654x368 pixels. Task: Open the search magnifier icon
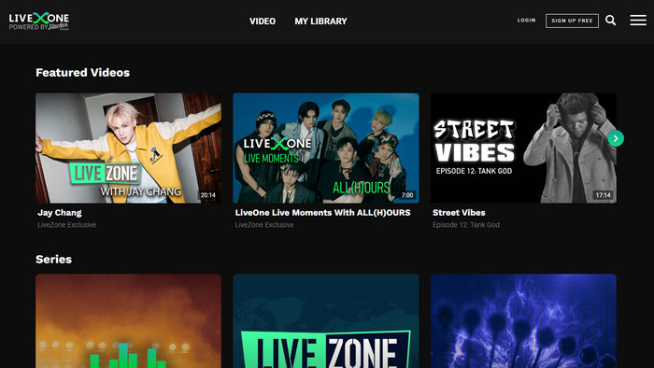pyautogui.click(x=611, y=21)
